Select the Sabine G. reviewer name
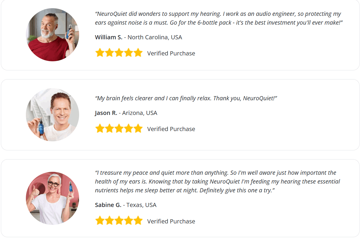Viewport: 362px width, 241px height. (108, 205)
